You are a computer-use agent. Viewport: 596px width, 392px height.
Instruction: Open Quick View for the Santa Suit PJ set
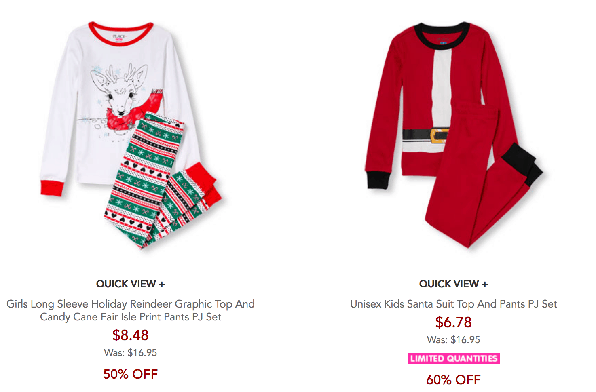click(x=453, y=284)
